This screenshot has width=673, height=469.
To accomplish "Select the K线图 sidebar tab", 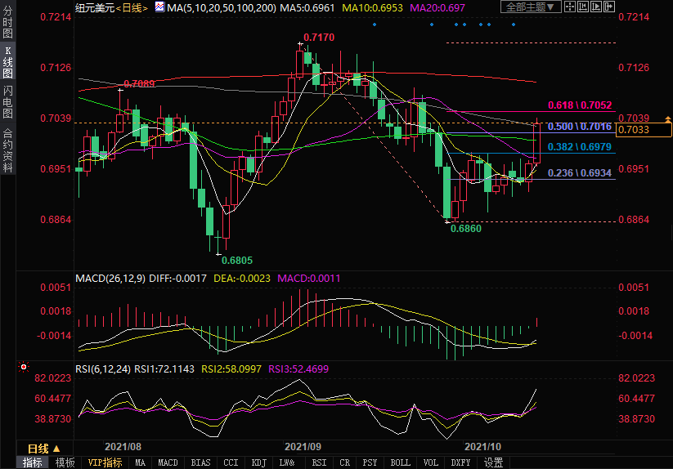I will click(8, 62).
